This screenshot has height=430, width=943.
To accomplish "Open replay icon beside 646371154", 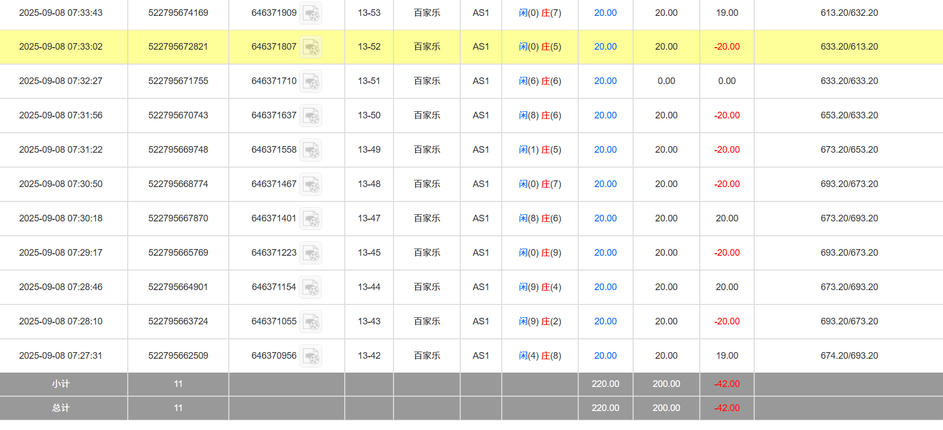I will (310, 288).
